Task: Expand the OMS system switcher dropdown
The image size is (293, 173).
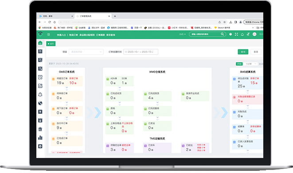Action: pos(182,34)
